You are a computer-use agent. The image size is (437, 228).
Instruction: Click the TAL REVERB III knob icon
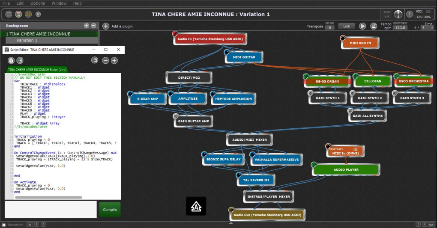239,175
